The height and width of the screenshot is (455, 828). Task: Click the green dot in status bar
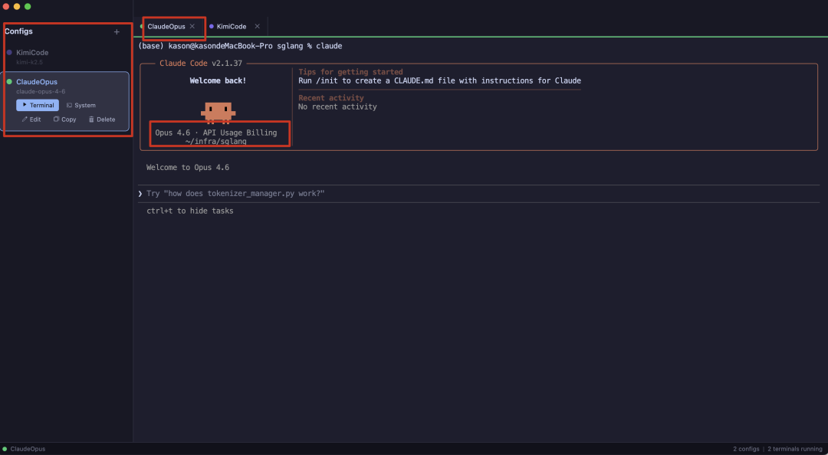coord(5,449)
